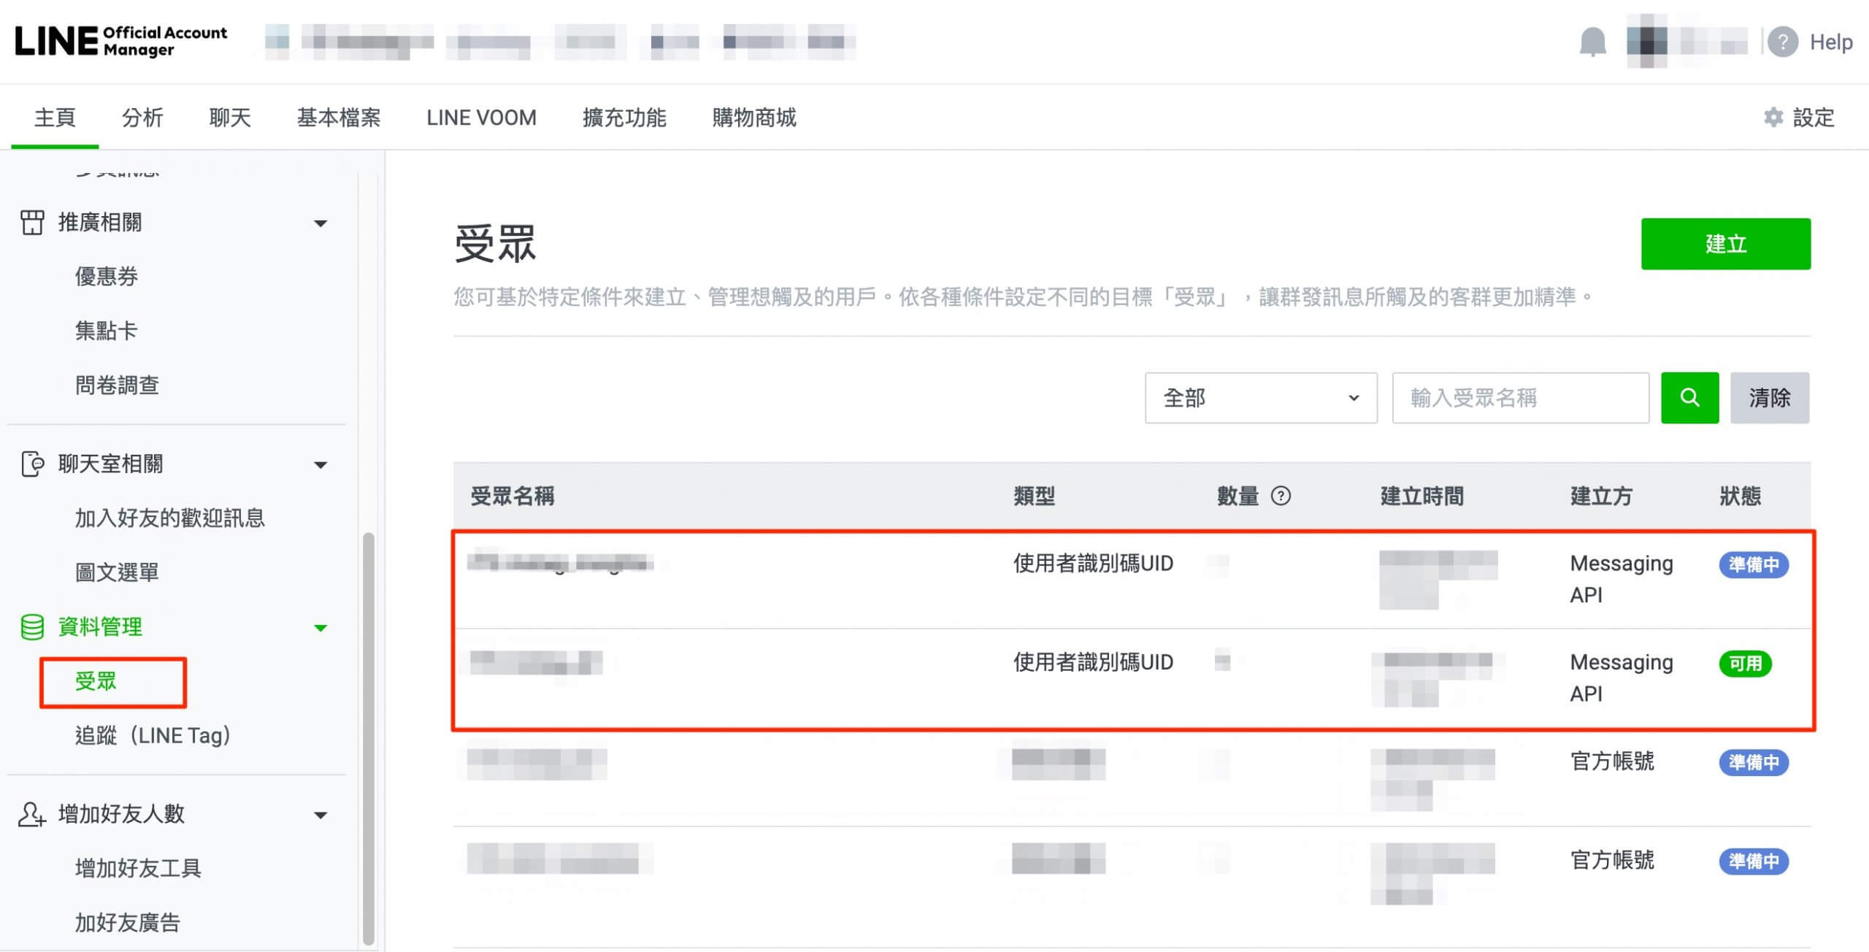Click the 數量 column help icon

pos(1281,496)
